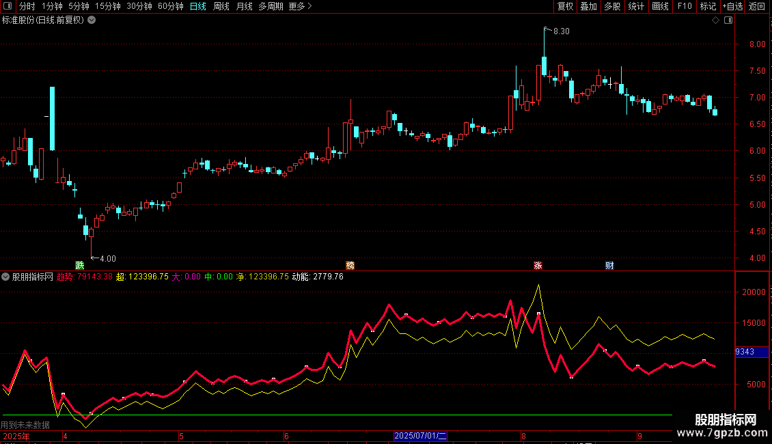772x444 pixels.
Task: Click the 复权 button
Action: (565, 6)
